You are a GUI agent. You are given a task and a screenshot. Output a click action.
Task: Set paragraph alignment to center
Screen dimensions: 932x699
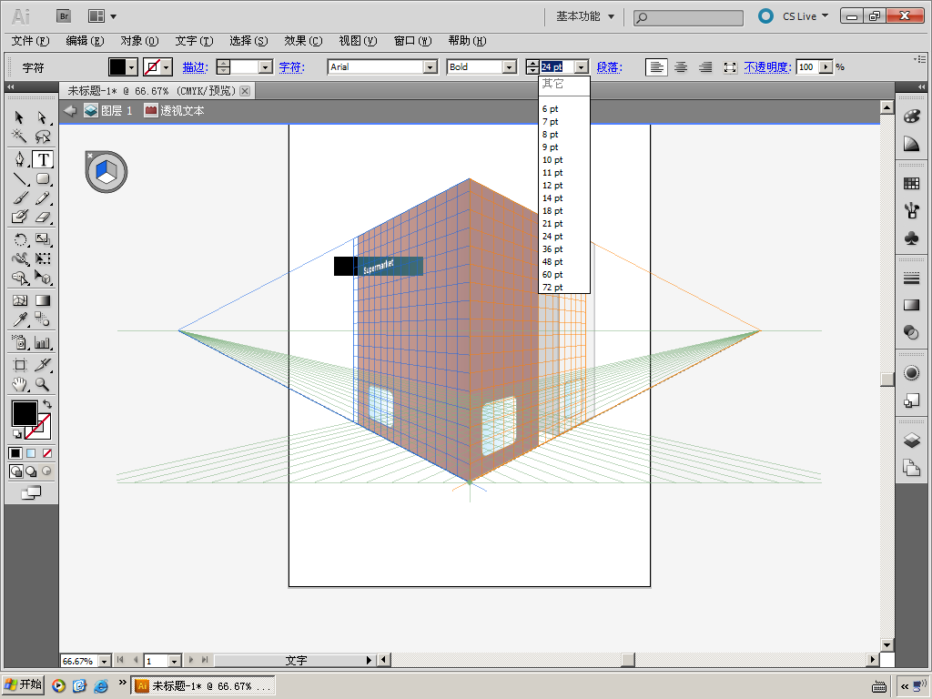(x=681, y=67)
